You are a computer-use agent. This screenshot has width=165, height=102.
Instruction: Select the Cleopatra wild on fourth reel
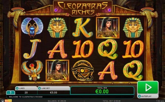[108, 28]
